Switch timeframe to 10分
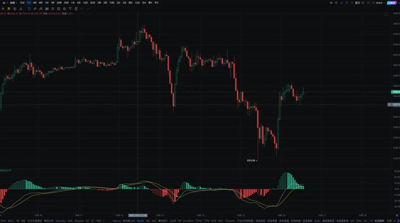This screenshot has height=223, width=400. click(x=85, y=2)
